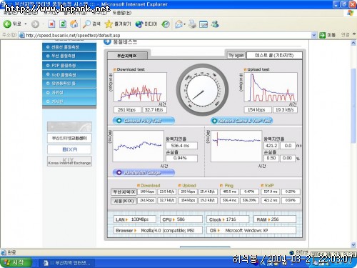The image size is (357, 268).
Task: Click the 부산지역IX results row button
Action: click(124, 192)
